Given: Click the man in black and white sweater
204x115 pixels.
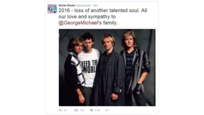Looking at the screenshot, I should pos(75,70).
